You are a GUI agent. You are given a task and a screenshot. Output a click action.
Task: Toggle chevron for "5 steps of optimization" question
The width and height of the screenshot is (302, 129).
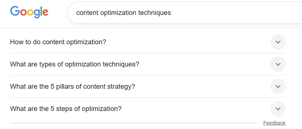point(278,109)
